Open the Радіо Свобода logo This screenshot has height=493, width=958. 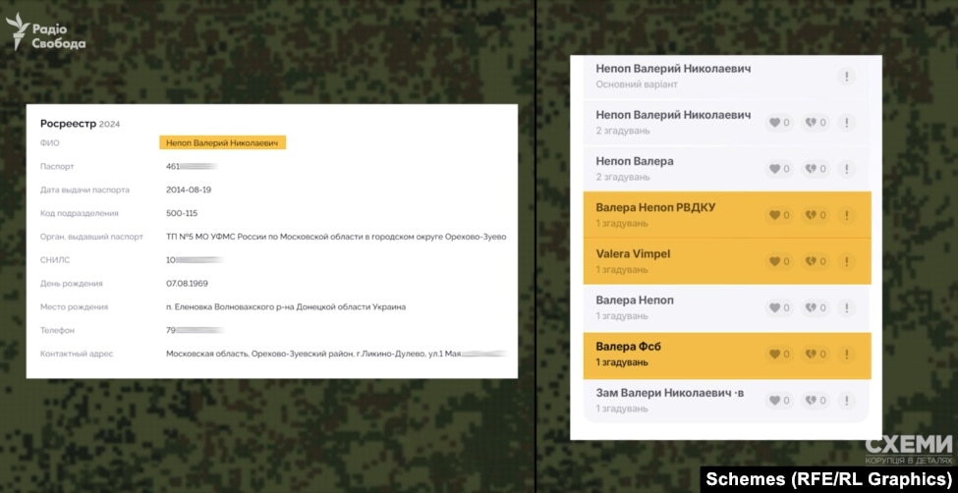tap(46, 36)
